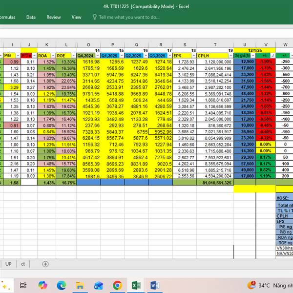Open the red P/Ts column filter dropdown

click(34, 56)
